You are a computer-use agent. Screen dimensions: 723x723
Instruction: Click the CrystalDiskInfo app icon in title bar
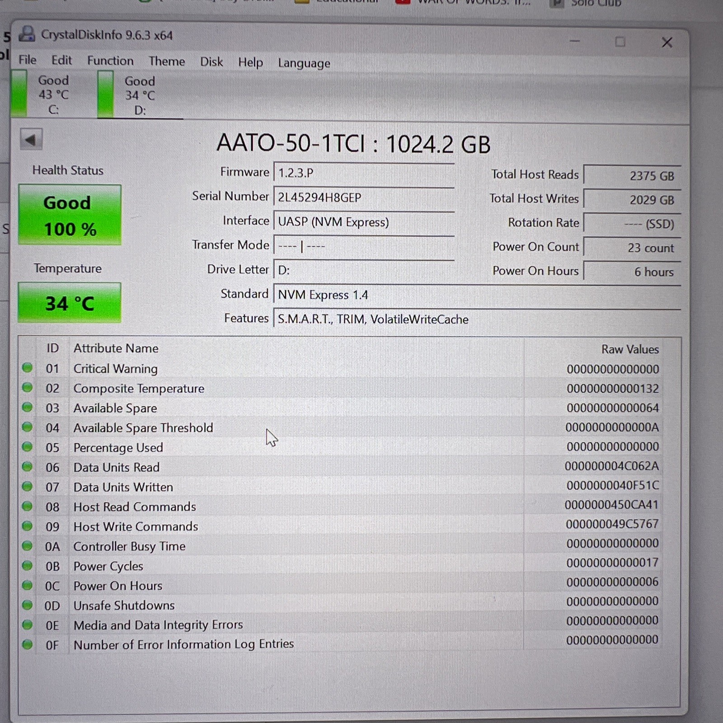(x=27, y=34)
